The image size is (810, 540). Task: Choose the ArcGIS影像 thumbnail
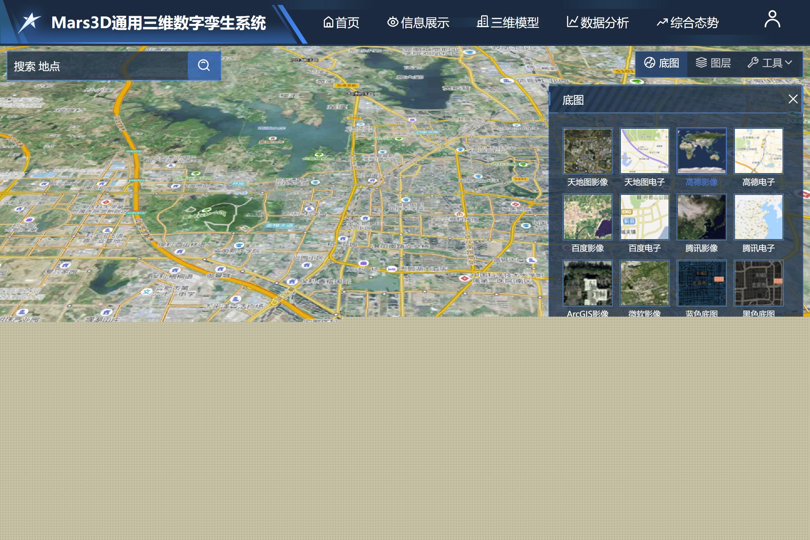(587, 283)
